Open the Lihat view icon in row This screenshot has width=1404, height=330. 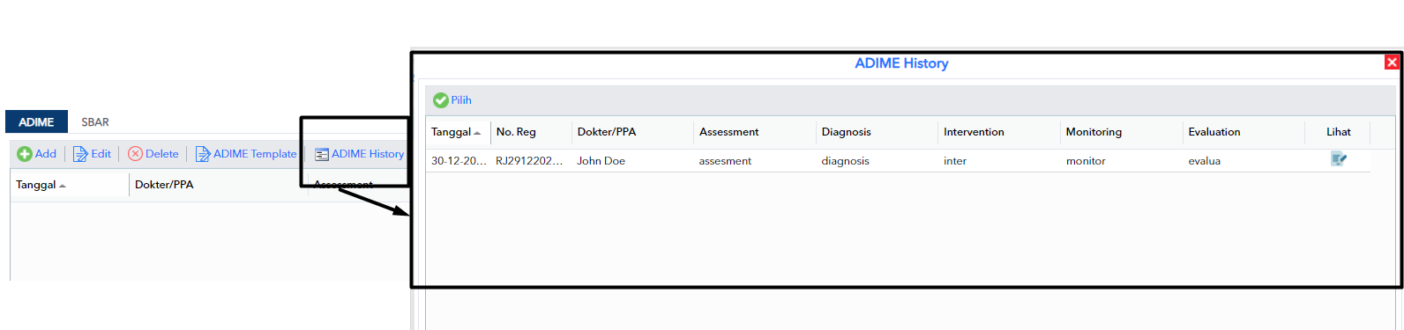pos(1339,159)
